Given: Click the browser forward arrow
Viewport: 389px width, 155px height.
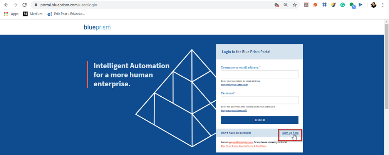Looking at the screenshot, I should click(15, 5).
